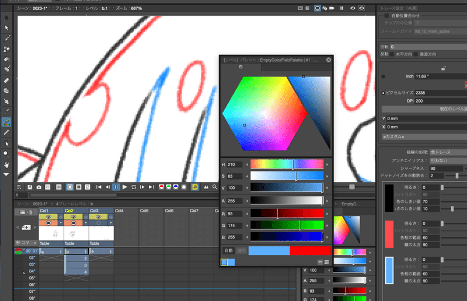The image size is (467, 301).
Task: Toggle Col1 preview visibility eye
Action: pyautogui.click(x=48, y=217)
